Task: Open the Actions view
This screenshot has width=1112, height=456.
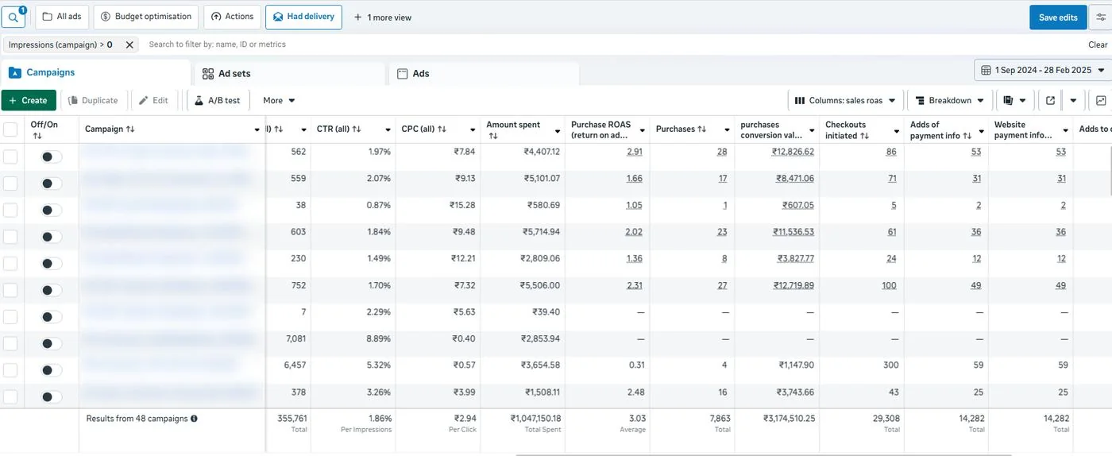Action: (x=233, y=17)
